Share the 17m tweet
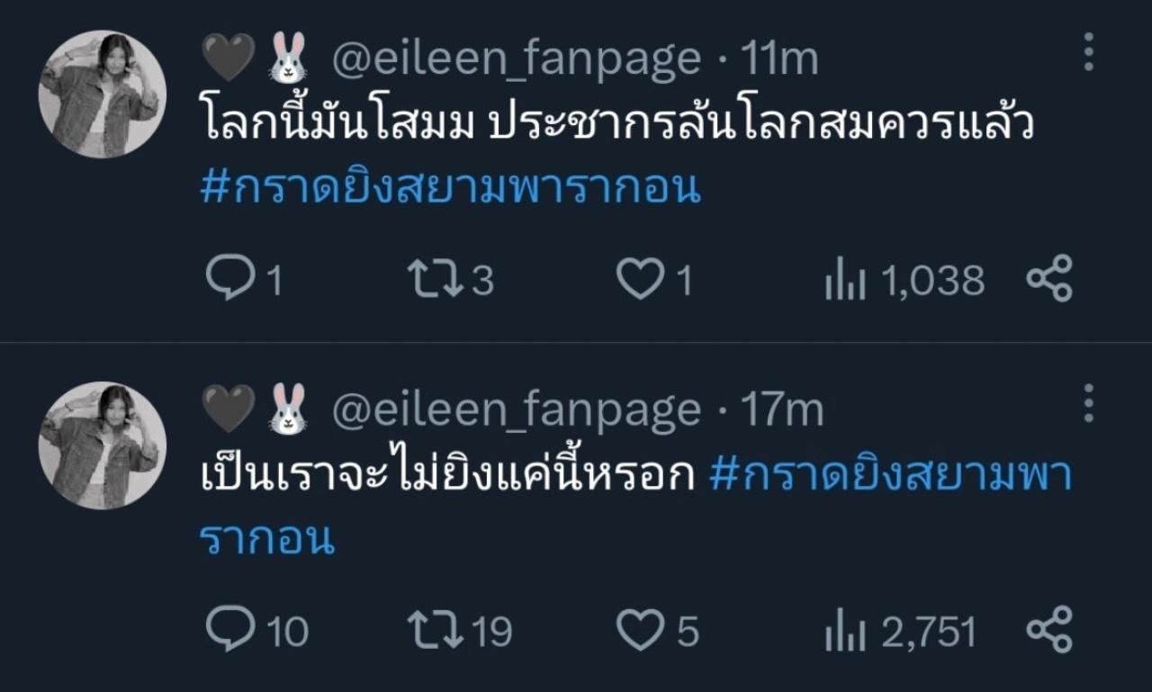The width and height of the screenshot is (1152, 692). pyautogui.click(x=1049, y=629)
